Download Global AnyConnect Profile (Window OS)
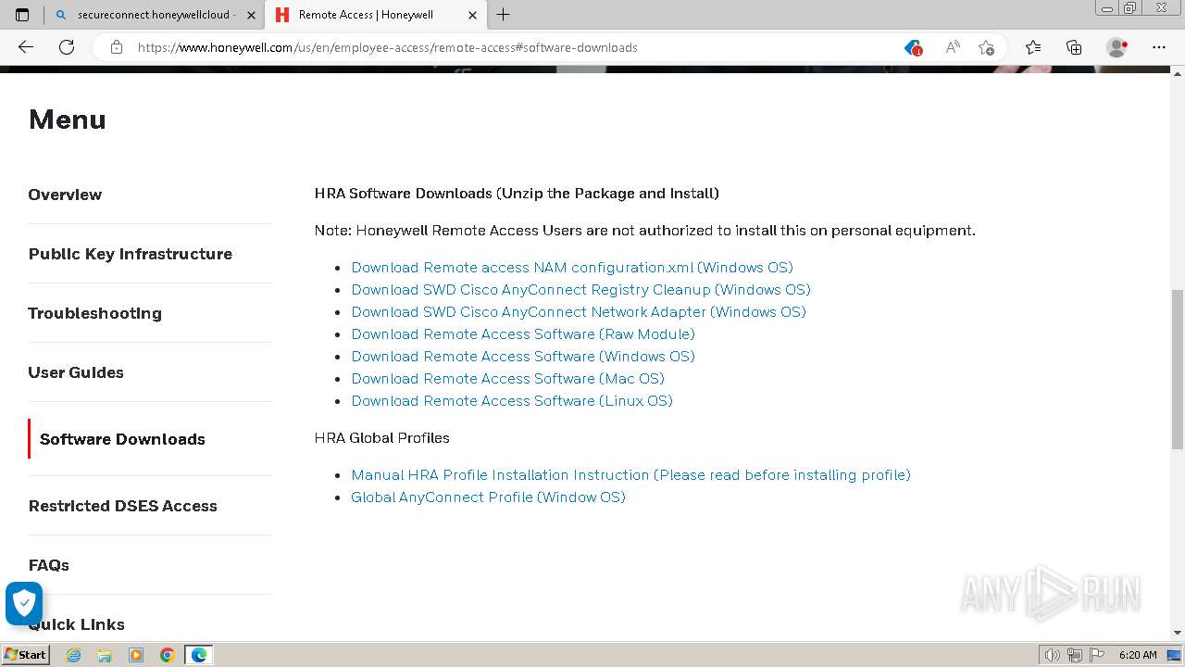 pyautogui.click(x=488, y=497)
